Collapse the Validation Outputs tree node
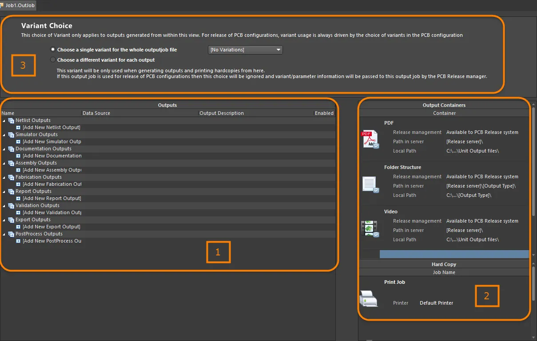The width and height of the screenshot is (537, 341). [x=4, y=206]
